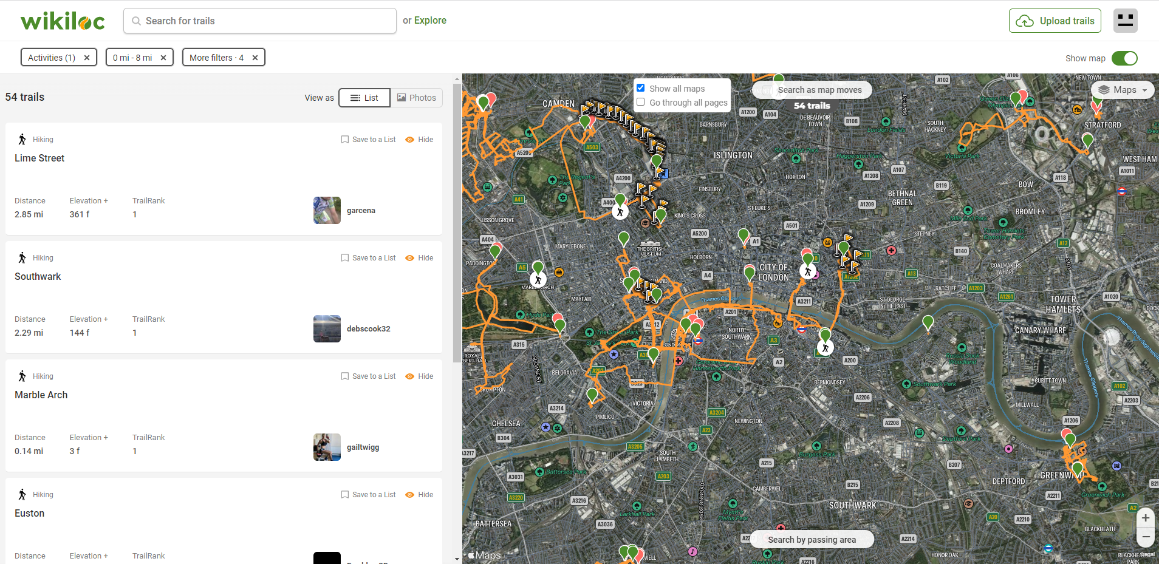Viewport: 1159px width, 564px height.
Task: Expand More filters · 4 options
Action: point(216,58)
